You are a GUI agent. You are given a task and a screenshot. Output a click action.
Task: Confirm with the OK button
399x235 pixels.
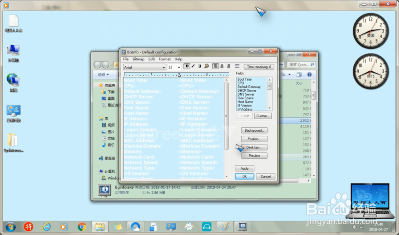point(245,176)
